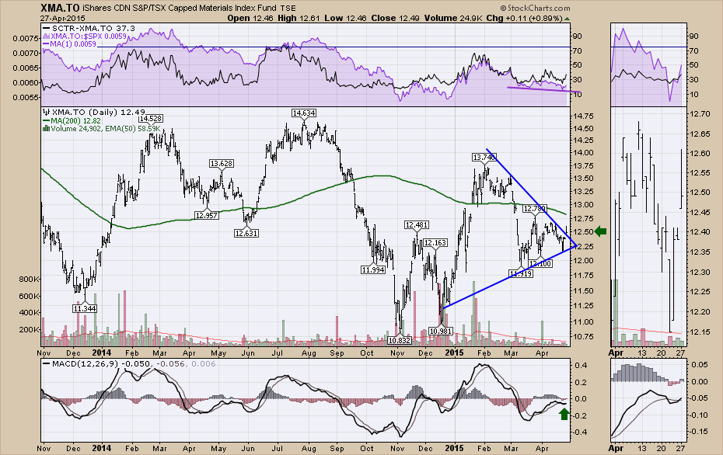
Task: Click the 14.528 peak price label
Action: [152, 118]
